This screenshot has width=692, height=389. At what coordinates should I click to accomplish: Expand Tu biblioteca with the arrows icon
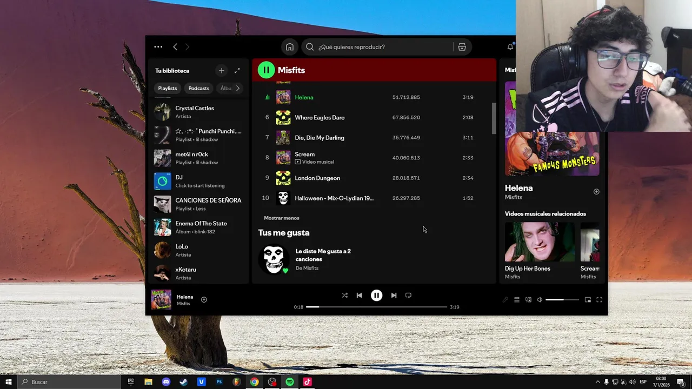[x=237, y=71]
